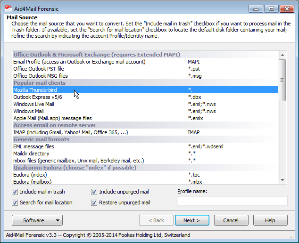299x243 pixels.
Task: Toggle the Include mail in trash checkbox
Action: (x=15, y=192)
